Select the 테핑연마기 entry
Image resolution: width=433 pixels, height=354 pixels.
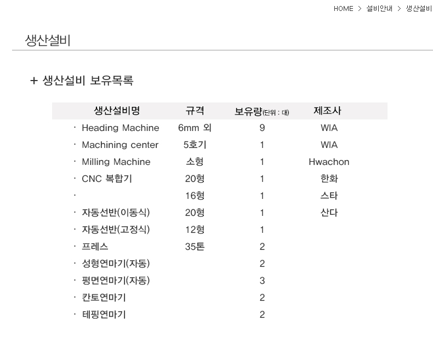104,315
